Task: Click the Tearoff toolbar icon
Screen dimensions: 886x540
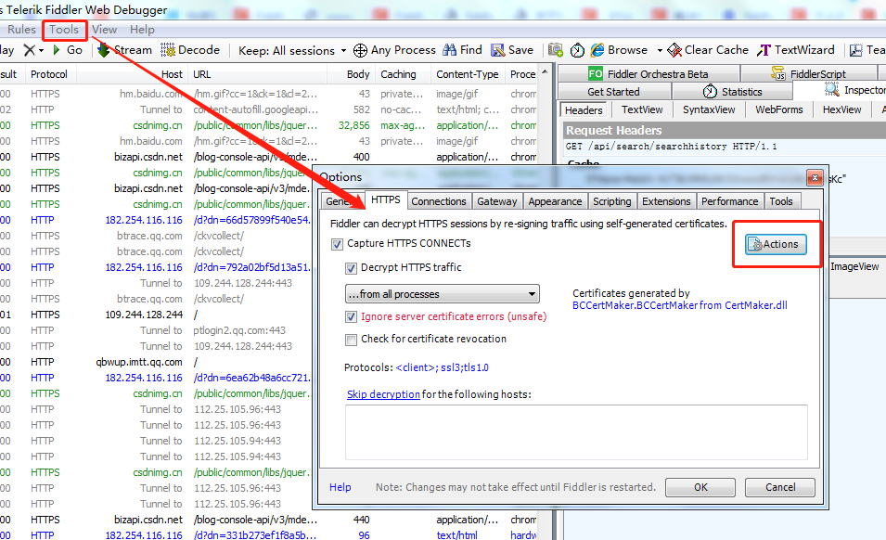Action: coord(856,50)
